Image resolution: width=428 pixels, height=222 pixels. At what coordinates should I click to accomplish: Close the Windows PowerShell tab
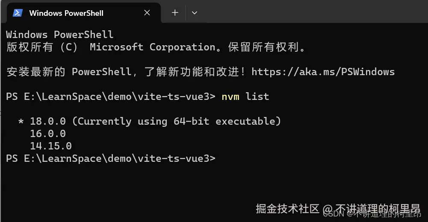[147, 13]
